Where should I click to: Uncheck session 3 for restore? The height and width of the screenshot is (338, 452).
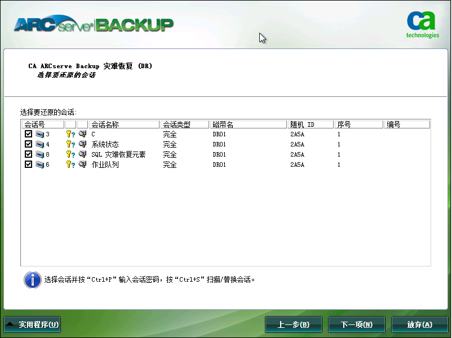click(x=28, y=134)
